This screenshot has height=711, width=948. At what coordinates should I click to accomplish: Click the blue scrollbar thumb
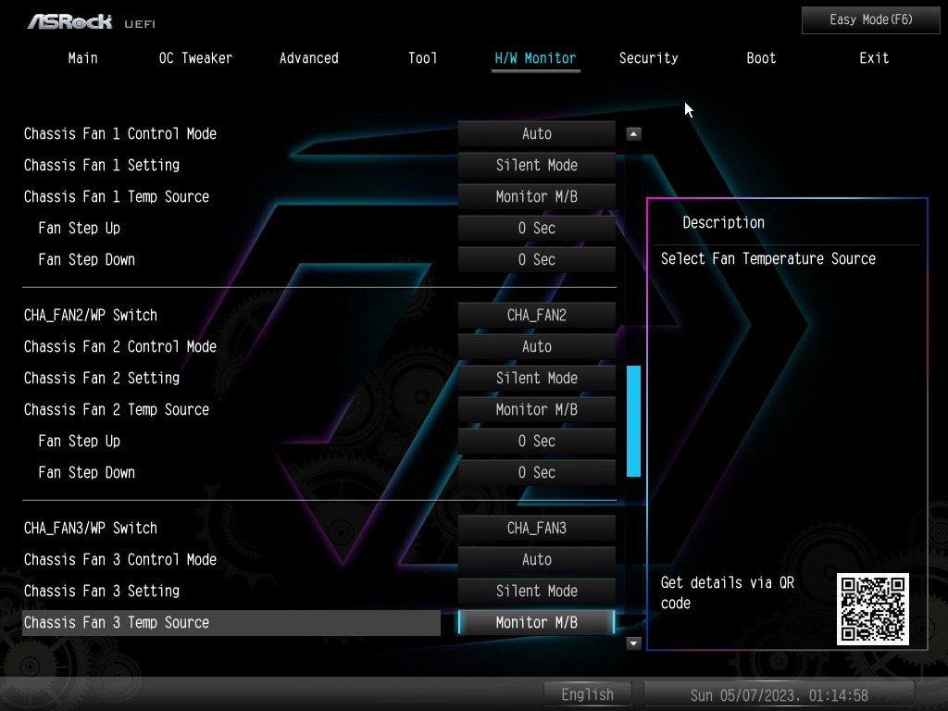(633, 421)
